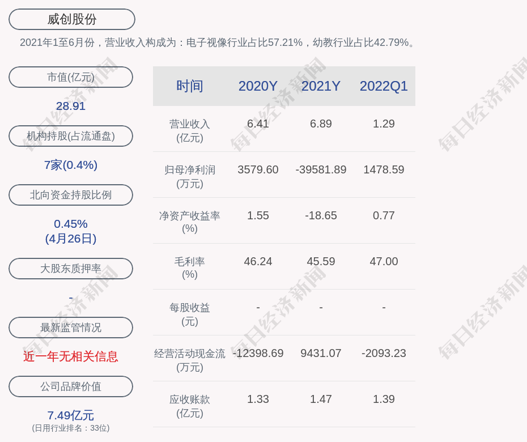Image resolution: width=527 pixels, height=442 pixels.
Task: Select ROE value -18.65
Action: point(321,215)
